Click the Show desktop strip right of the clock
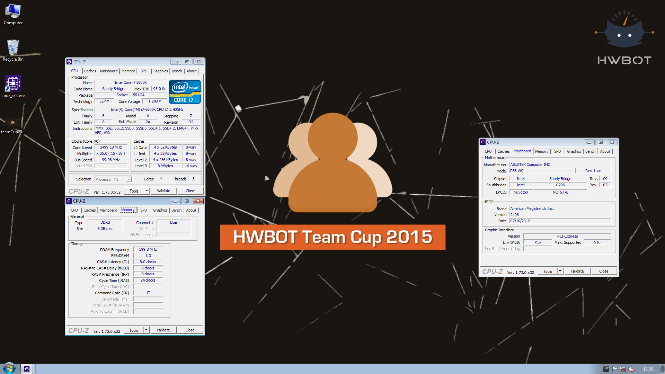The width and height of the screenshot is (665, 374). 662,369
